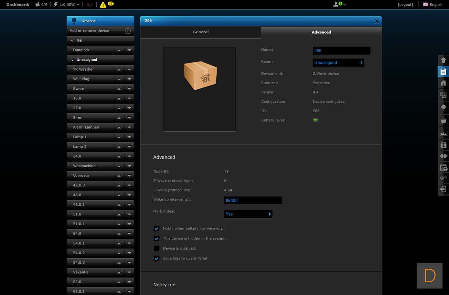Open the Room dropdown showing Unassigned

point(338,63)
